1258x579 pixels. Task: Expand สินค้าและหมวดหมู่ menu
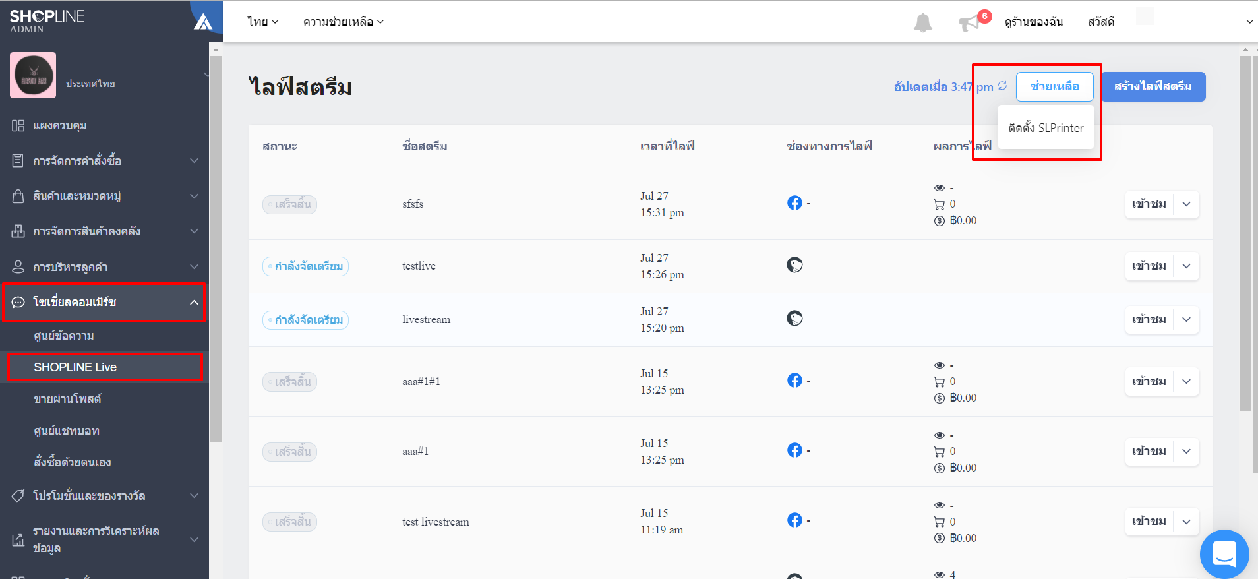tap(194, 196)
